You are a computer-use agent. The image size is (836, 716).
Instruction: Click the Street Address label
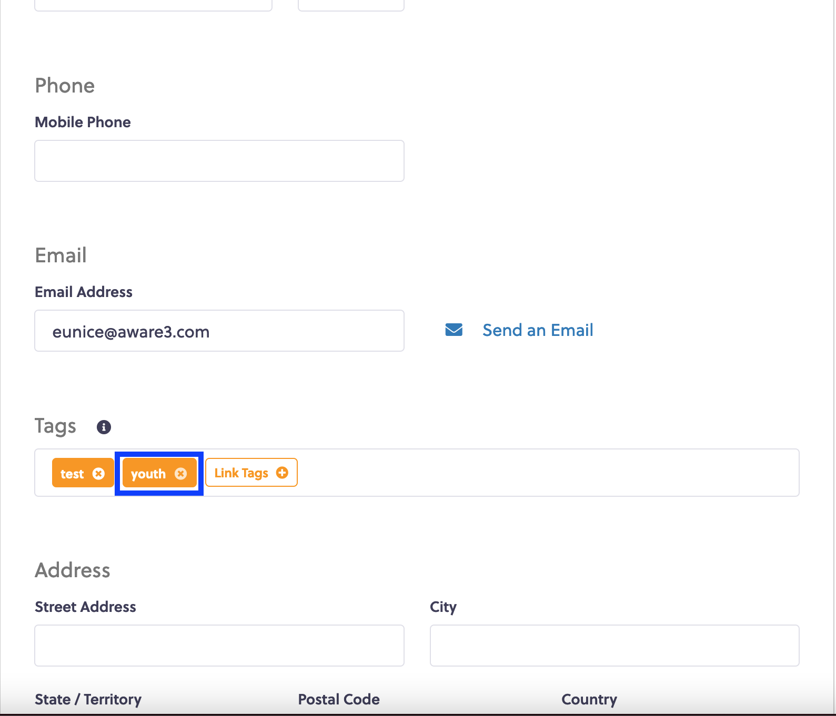(85, 607)
